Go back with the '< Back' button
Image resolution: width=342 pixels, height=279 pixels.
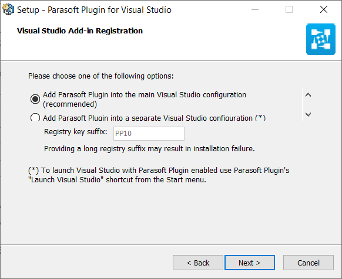click(x=198, y=263)
